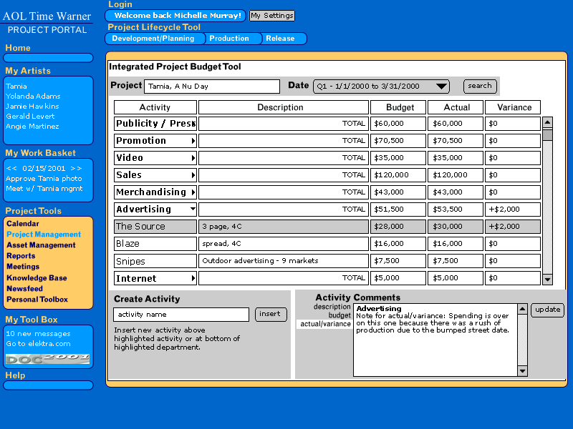Open Development/Planning tab
Viewport: 573px width, 429px height.
[x=153, y=39]
